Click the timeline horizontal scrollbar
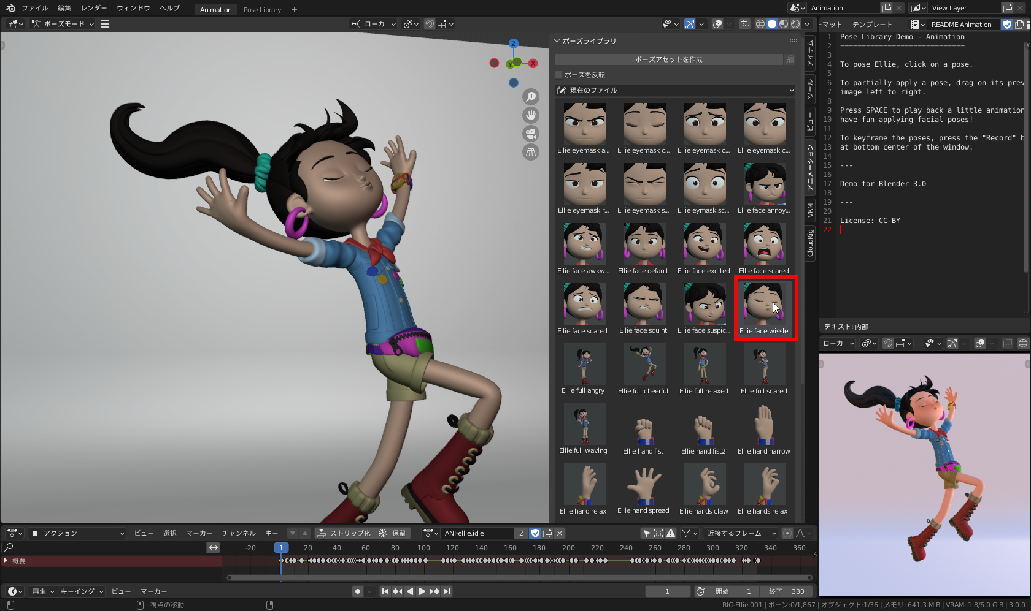This screenshot has height=611, width=1031. coord(520,577)
